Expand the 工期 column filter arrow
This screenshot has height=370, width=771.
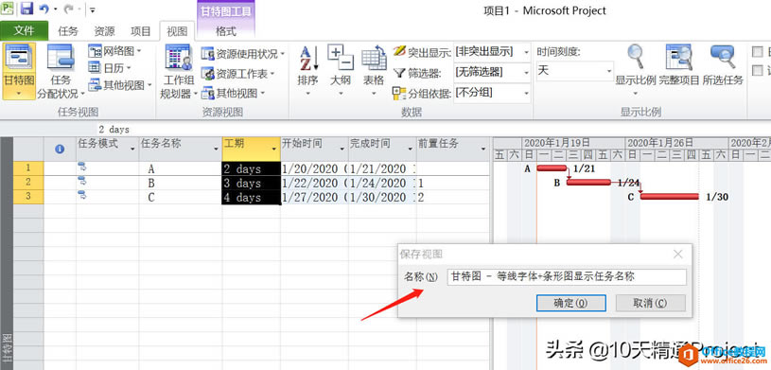pos(274,150)
